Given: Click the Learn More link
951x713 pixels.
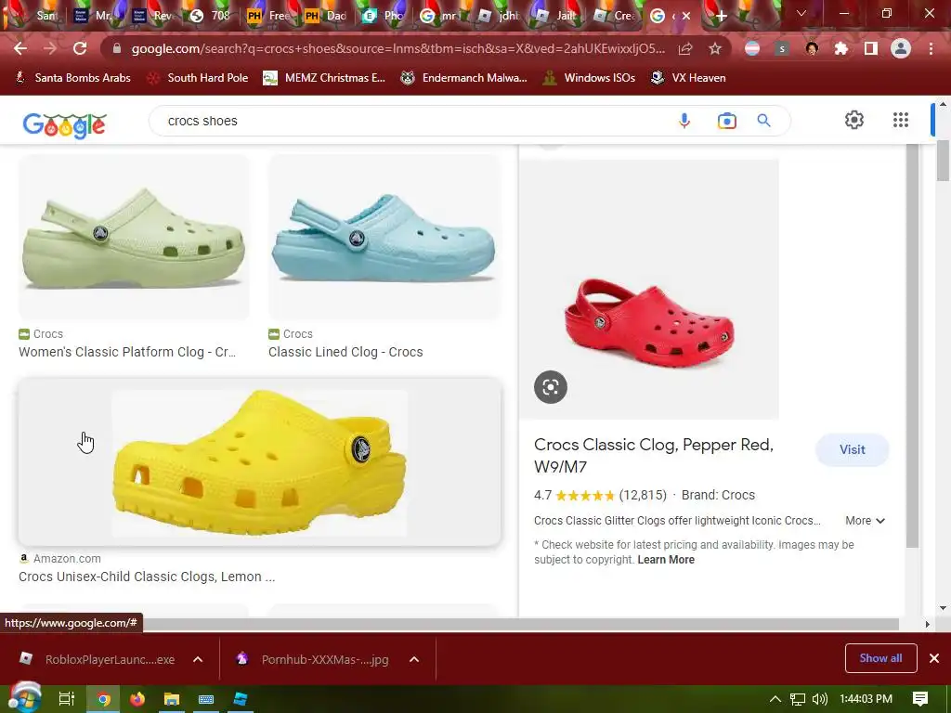Looking at the screenshot, I should point(665,560).
